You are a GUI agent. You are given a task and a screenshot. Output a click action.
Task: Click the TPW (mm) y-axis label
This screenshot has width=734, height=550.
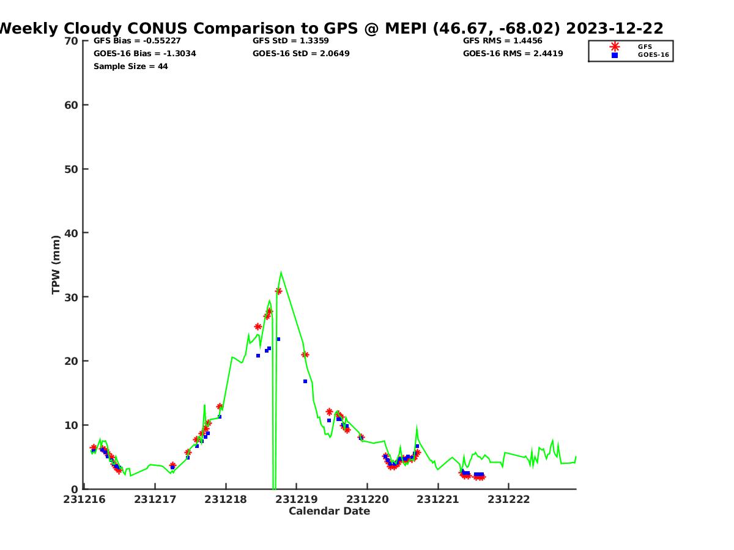click(56, 265)
